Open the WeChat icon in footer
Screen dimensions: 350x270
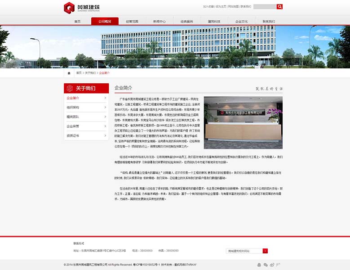tap(266, 265)
